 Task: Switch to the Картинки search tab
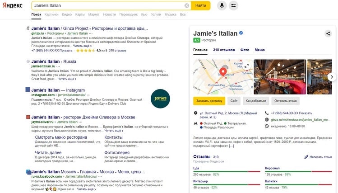(x=51, y=14)
